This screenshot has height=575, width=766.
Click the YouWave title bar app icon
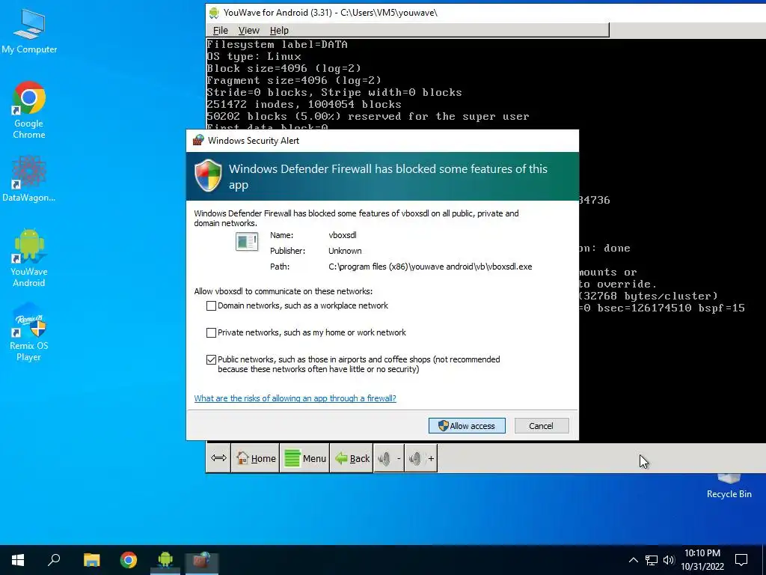pos(214,12)
